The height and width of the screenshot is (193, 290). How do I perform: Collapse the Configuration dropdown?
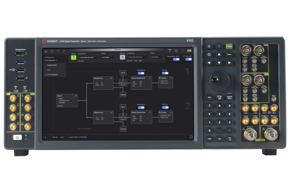(x=50, y=59)
